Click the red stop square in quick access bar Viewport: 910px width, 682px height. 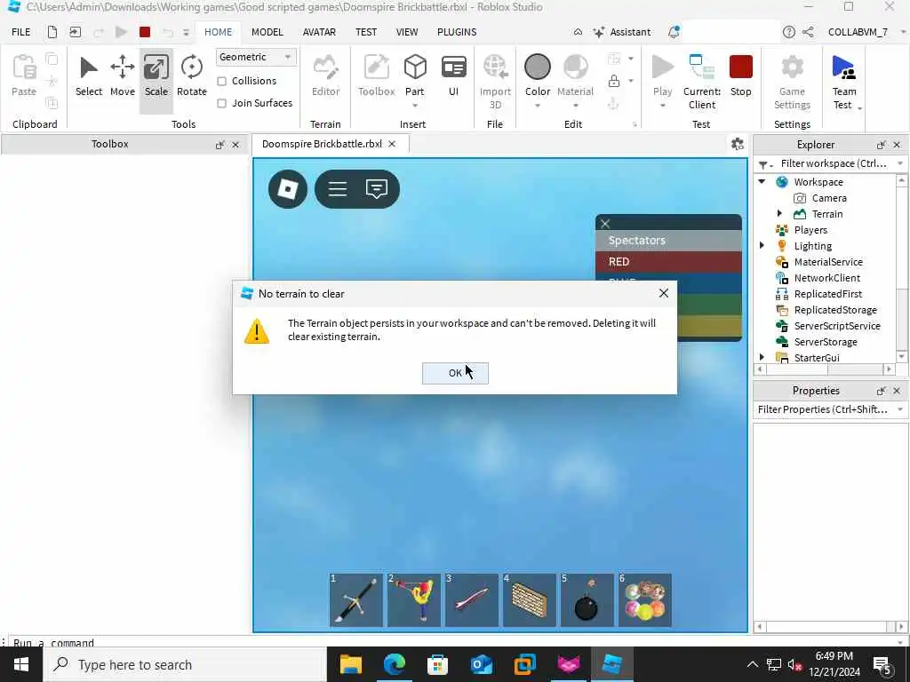145,32
